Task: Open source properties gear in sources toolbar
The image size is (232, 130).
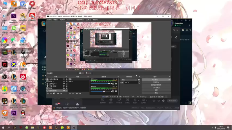Action: [54, 93]
